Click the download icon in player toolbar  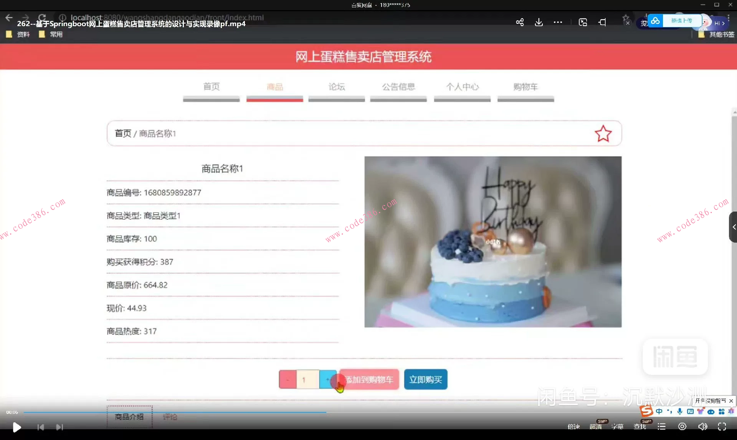539,22
